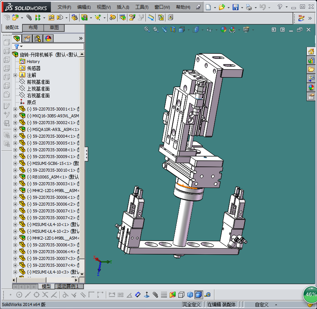Expand the MSQA10R-A93L_ASM component node
The image size is (317, 309).
(x=15, y=129)
